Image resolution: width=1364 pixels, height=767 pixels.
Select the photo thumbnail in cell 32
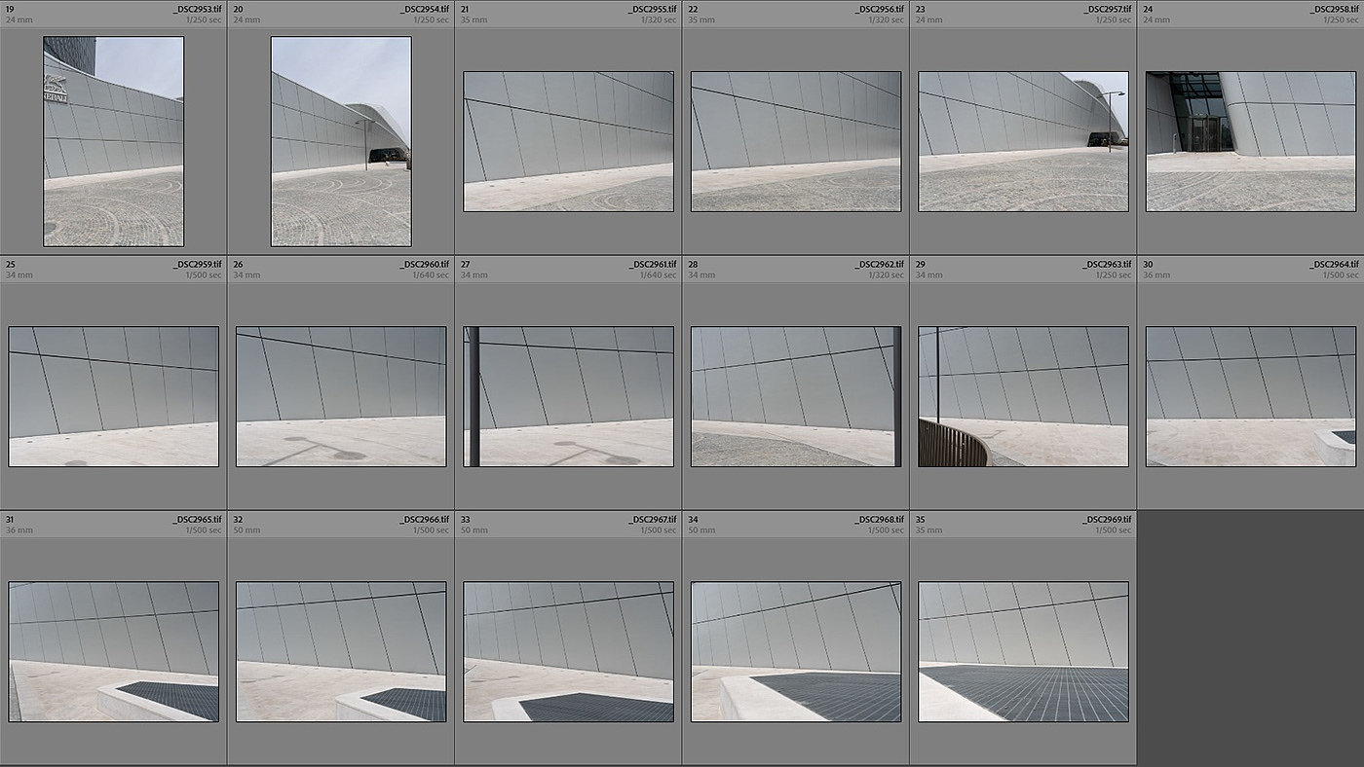pos(341,651)
